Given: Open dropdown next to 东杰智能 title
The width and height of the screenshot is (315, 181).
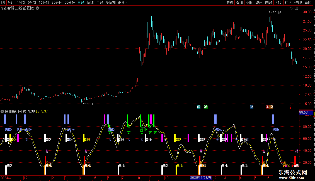Looking at the screenshot, I should click(37, 8).
